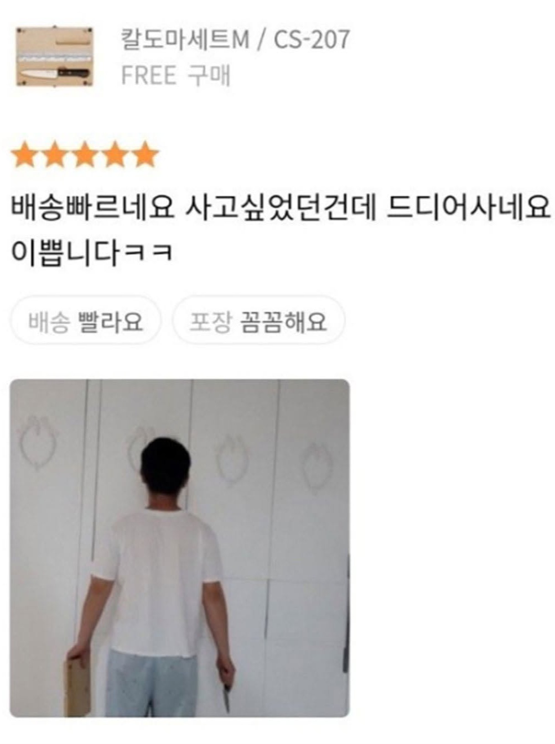Select the CS-207 model code text
The height and width of the screenshot is (744, 555).
(312, 39)
